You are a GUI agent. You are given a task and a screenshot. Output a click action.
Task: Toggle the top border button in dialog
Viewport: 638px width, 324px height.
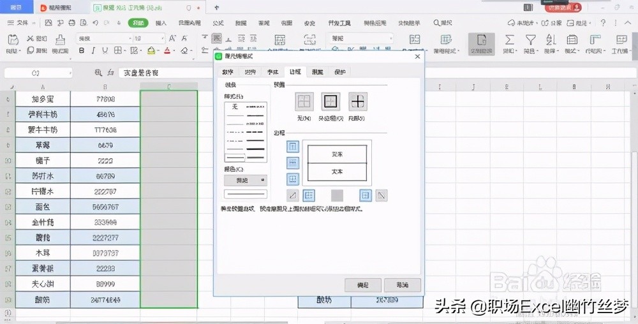pos(293,146)
